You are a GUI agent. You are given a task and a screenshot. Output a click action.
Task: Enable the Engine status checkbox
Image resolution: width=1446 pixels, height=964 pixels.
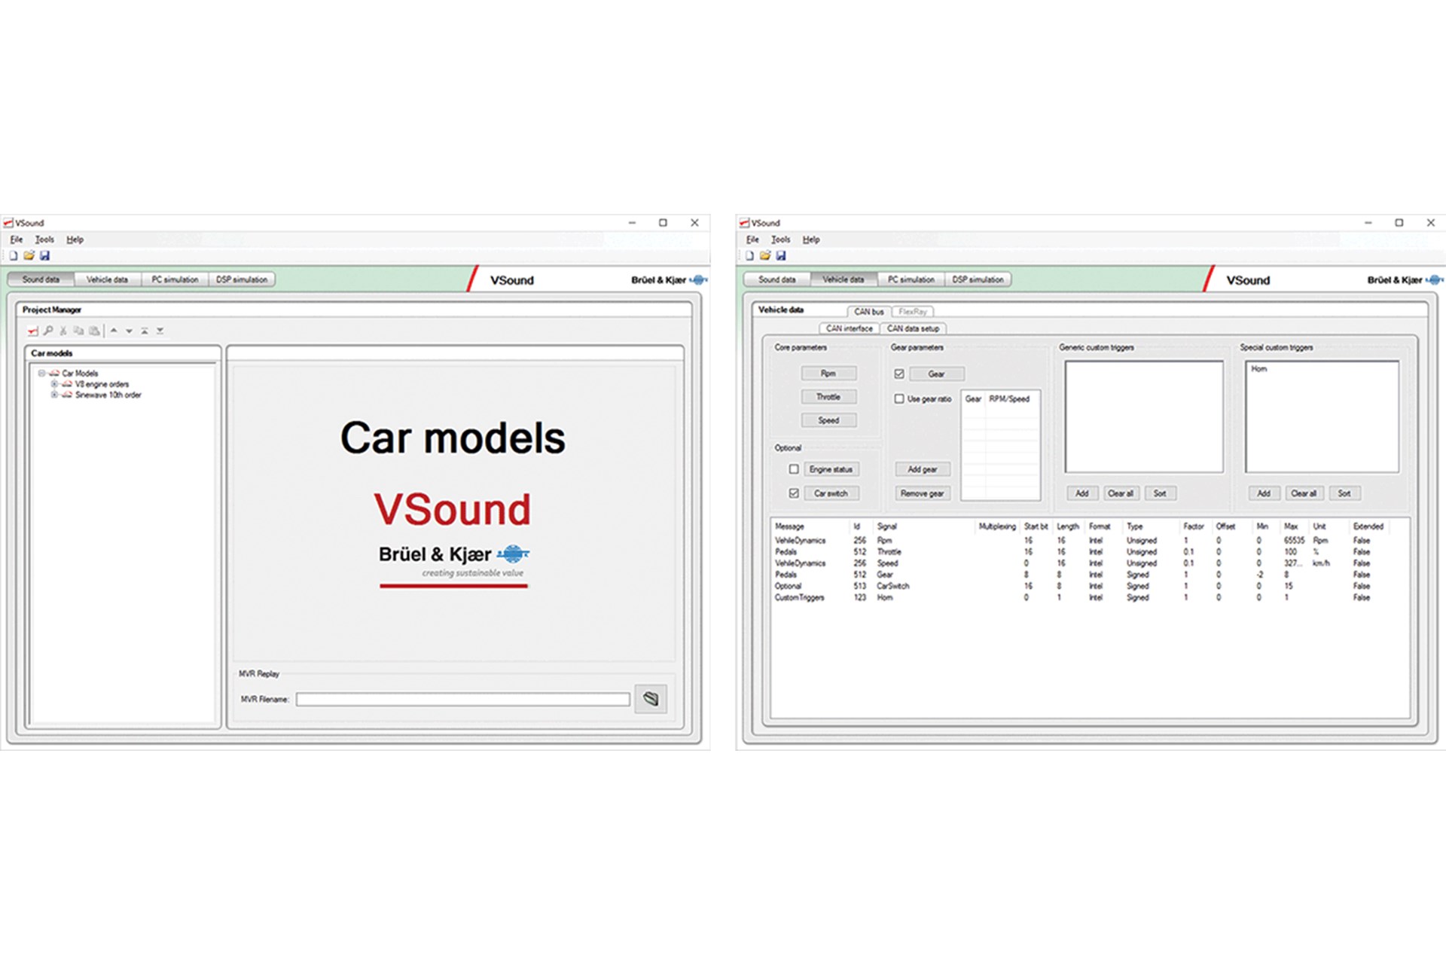[794, 469]
